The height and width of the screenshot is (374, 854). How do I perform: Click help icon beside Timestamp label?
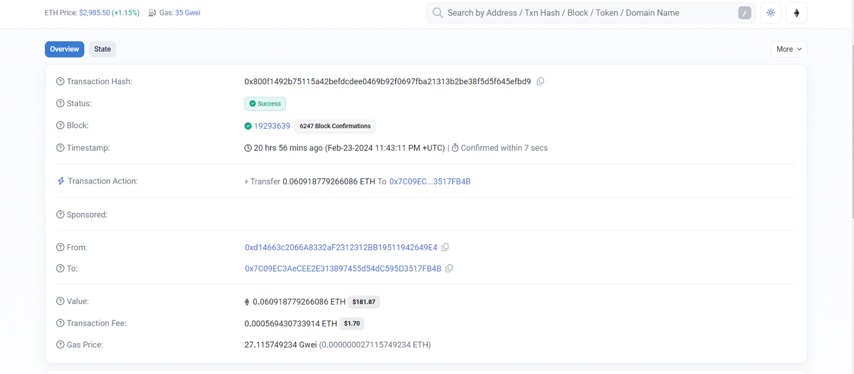click(x=60, y=148)
